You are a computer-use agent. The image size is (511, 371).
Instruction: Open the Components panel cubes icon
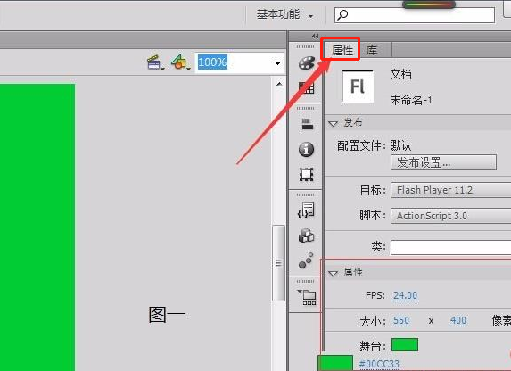pos(307,235)
